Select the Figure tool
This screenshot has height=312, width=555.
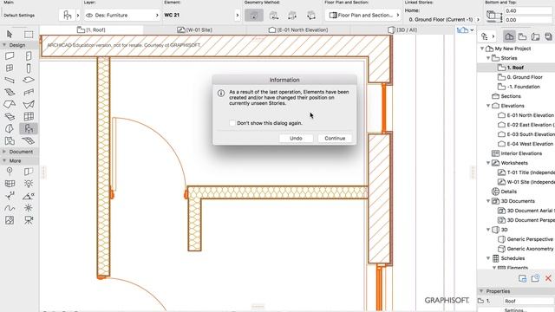[x=10, y=220]
